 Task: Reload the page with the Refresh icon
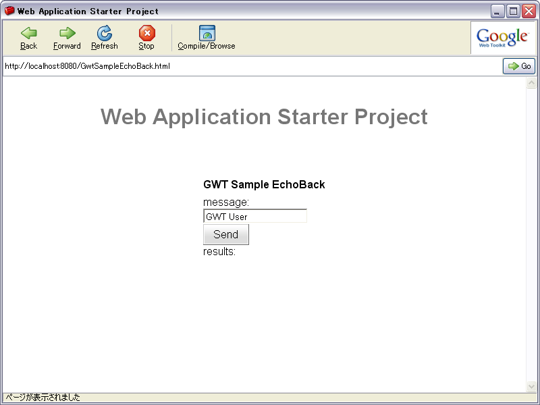(105, 32)
